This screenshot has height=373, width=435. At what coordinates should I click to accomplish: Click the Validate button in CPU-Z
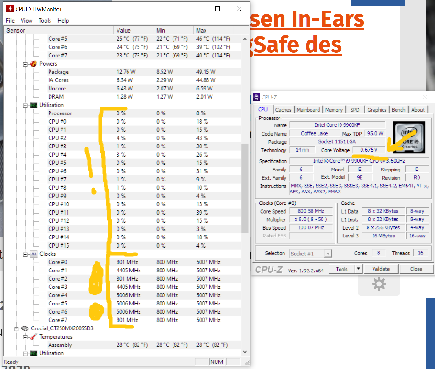(x=381, y=269)
